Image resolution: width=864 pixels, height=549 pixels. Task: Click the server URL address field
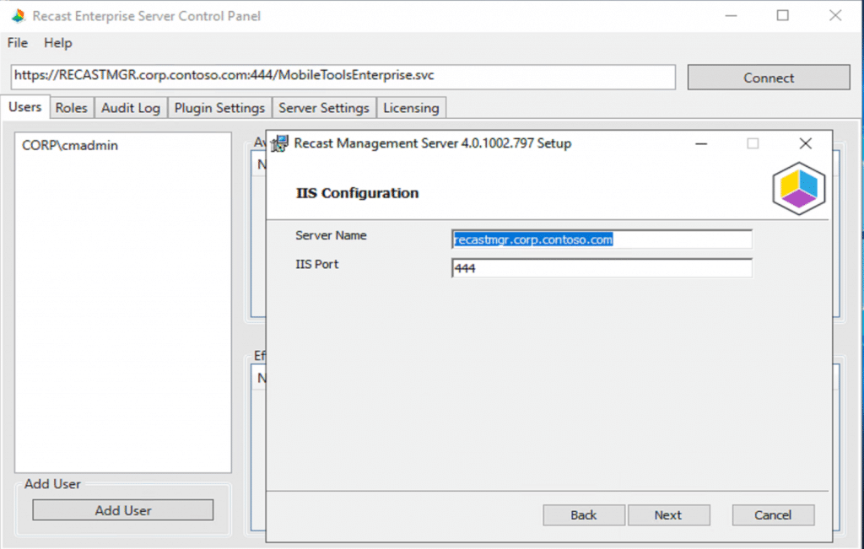343,77
